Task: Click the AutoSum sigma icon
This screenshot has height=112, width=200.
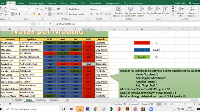Action: click(173, 7)
